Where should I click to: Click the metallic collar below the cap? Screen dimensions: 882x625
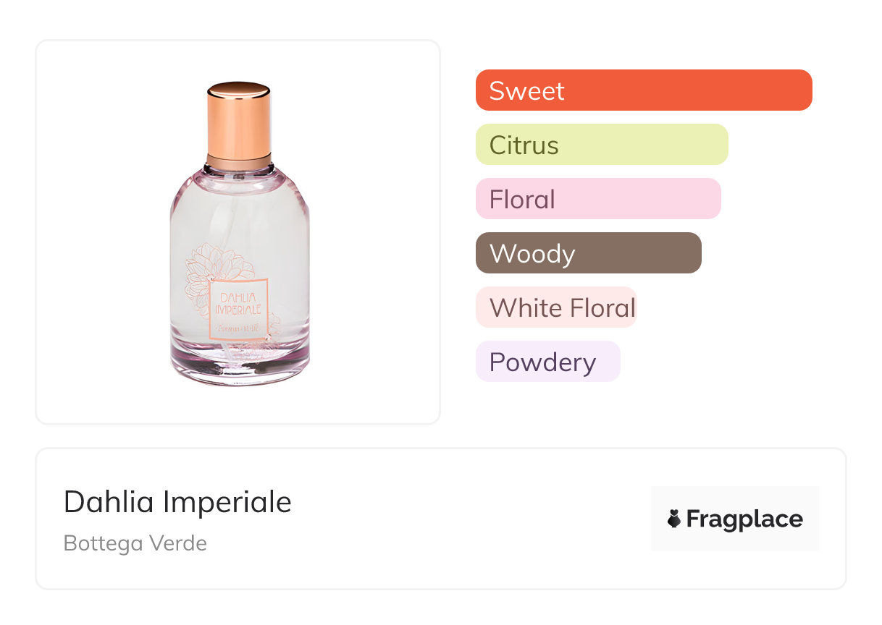(239, 160)
